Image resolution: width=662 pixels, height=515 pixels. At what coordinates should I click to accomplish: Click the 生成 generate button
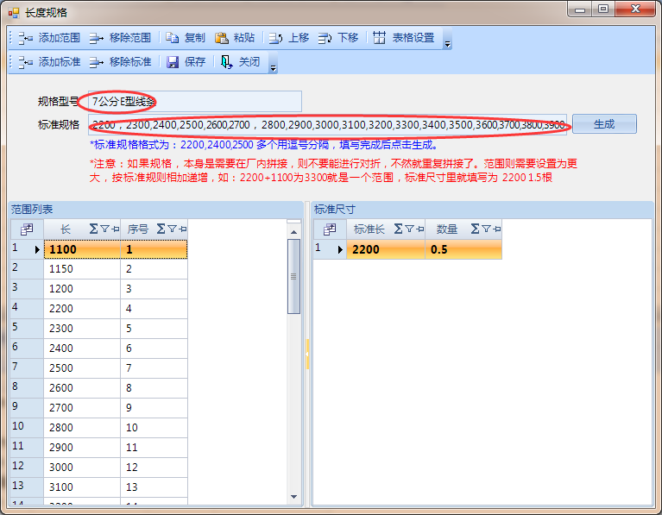604,124
